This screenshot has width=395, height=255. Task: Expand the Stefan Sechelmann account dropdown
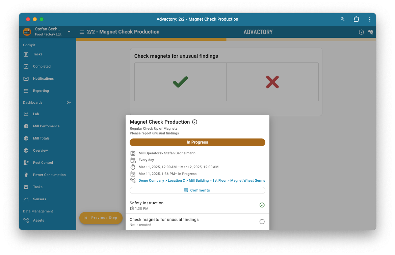coord(69,32)
